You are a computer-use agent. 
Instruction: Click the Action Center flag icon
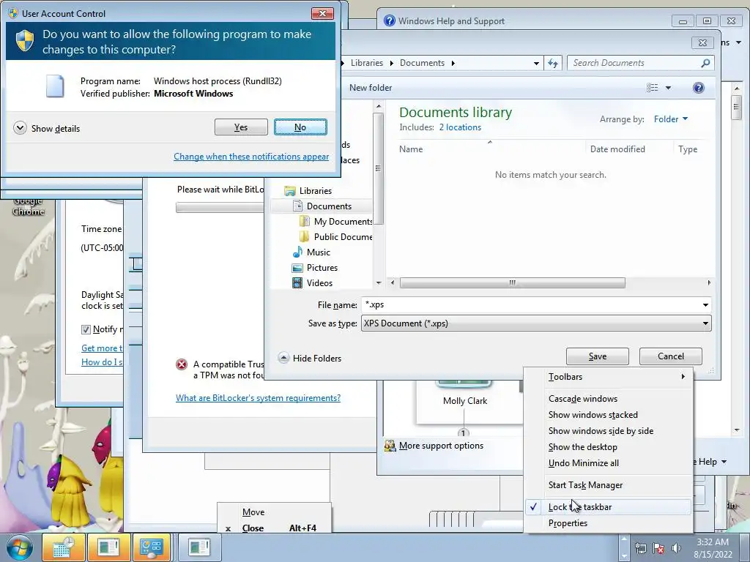pyautogui.click(x=658, y=548)
